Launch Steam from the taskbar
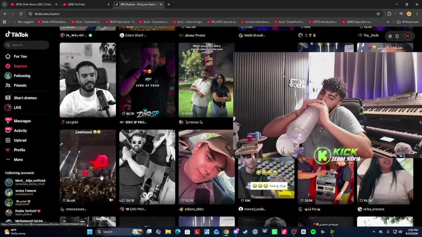The height and width of the screenshot is (237, 422). coord(245,232)
